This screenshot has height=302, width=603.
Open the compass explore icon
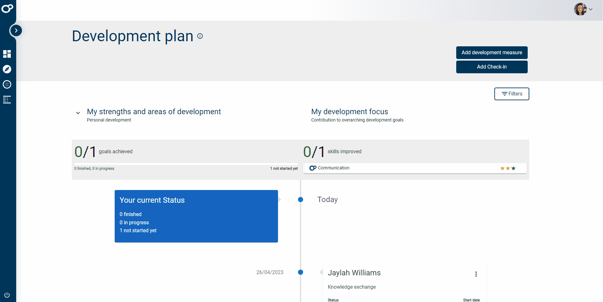7,69
